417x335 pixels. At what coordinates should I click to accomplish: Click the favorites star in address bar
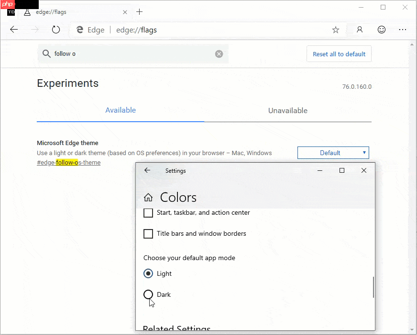(335, 30)
